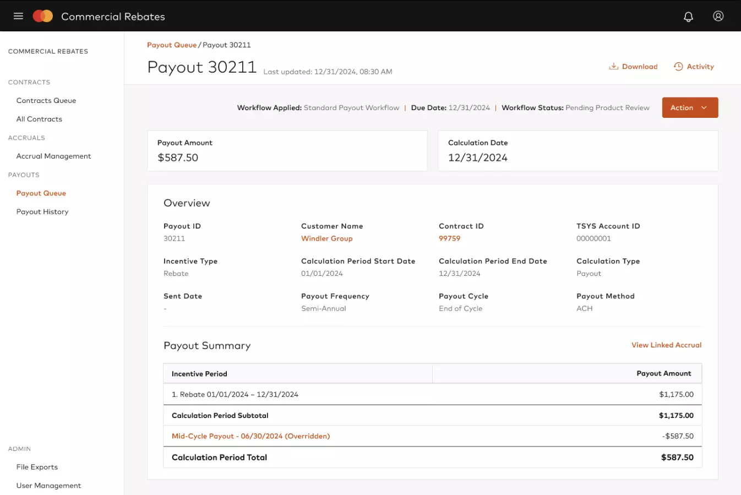
Task: Click the TSYS Account ID 00000001 value
Action: point(593,238)
